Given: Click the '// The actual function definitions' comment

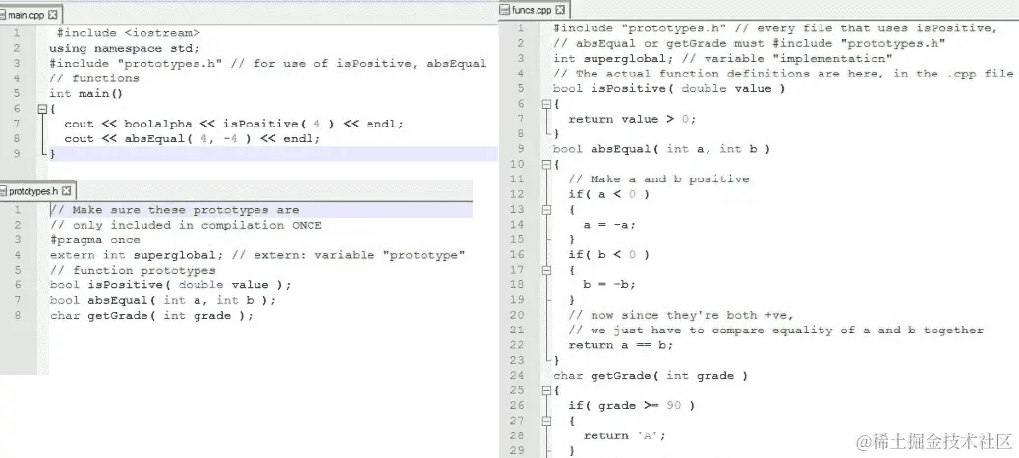Looking at the screenshot, I should coord(783,74).
